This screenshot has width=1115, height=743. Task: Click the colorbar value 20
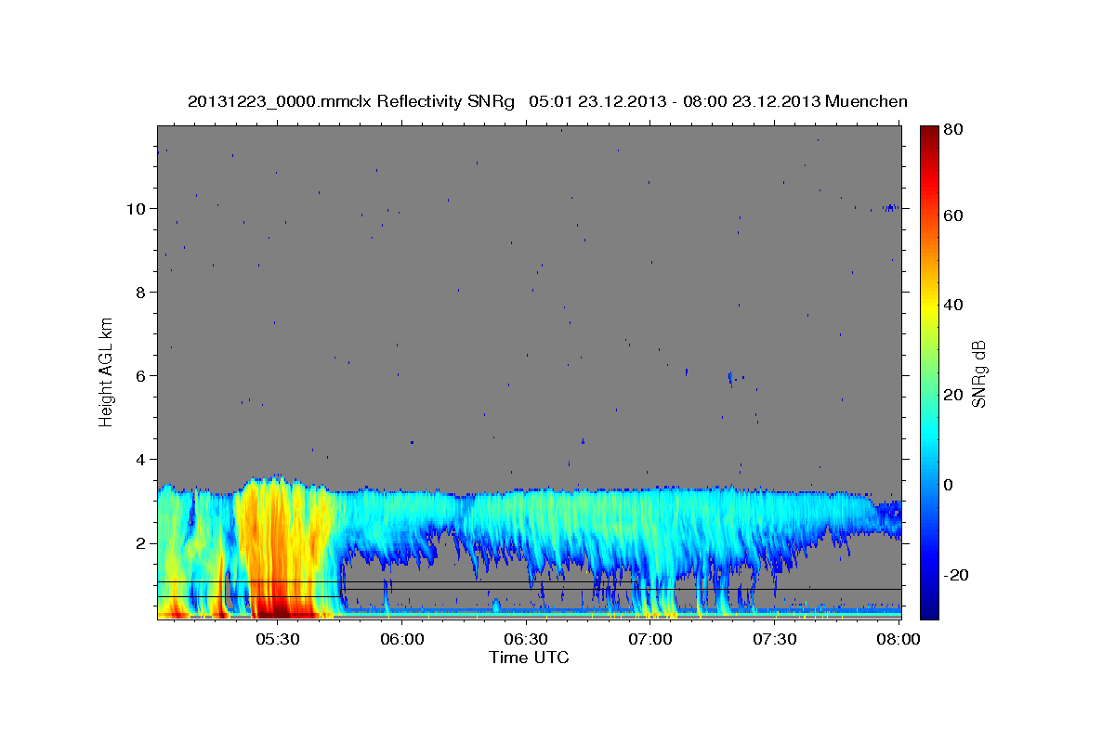[x=952, y=395]
